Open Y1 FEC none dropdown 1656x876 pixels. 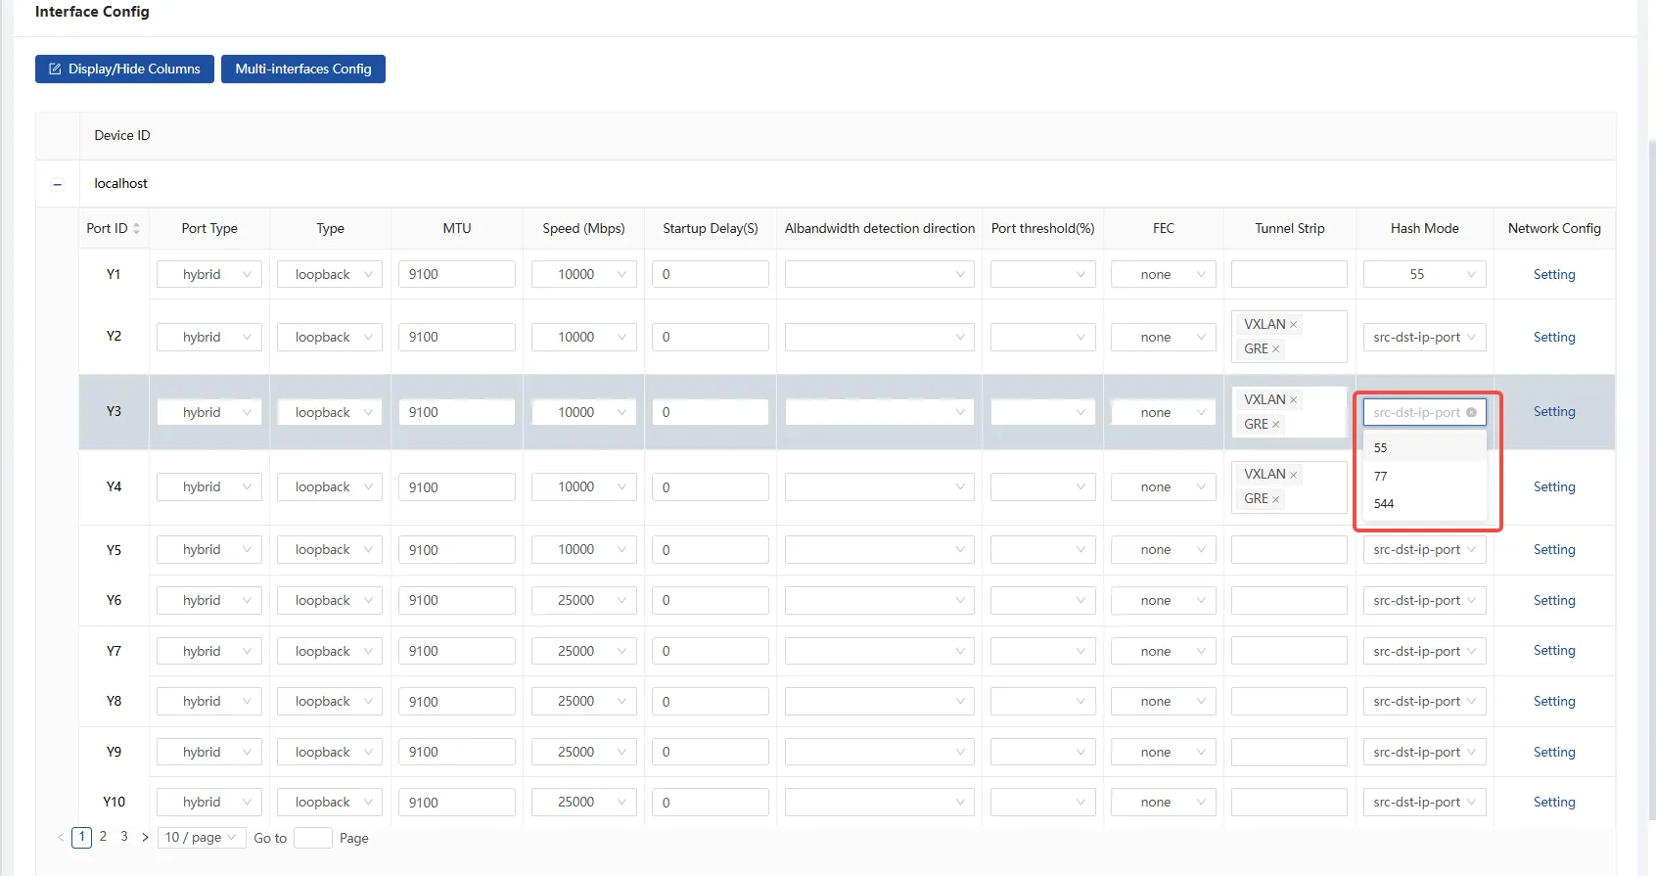pos(1164,274)
